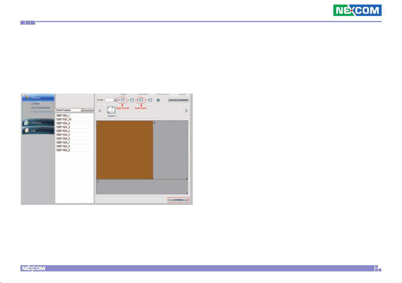Click the Remove Zone minus icon

tap(149, 100)
